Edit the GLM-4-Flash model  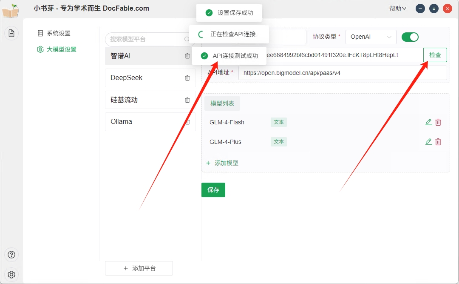coord(428,122)
